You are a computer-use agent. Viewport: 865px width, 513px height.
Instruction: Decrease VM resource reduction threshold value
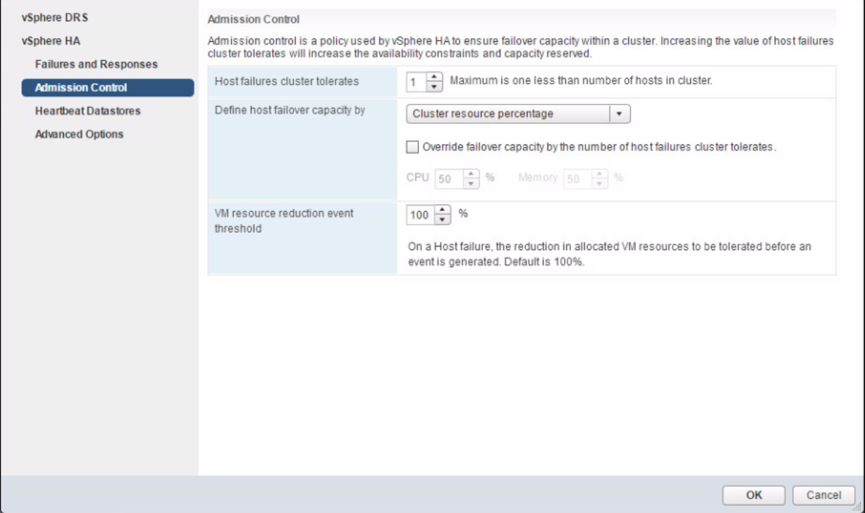tap(443, 220)
